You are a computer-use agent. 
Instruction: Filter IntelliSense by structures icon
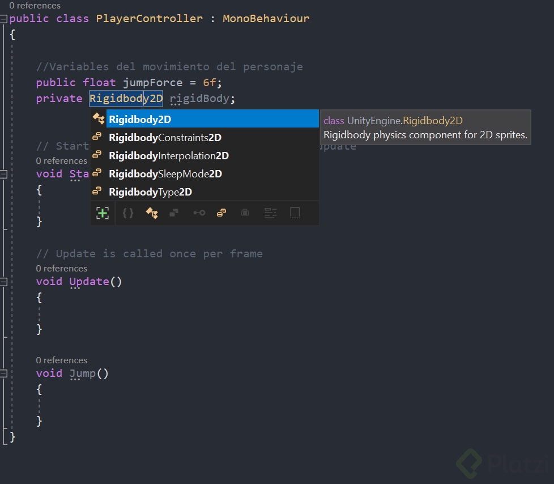(x=174, y=213)
